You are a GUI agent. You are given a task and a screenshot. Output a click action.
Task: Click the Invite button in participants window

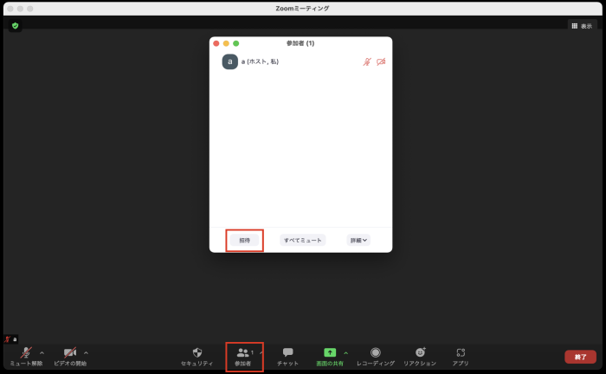[x=244, y=241]
